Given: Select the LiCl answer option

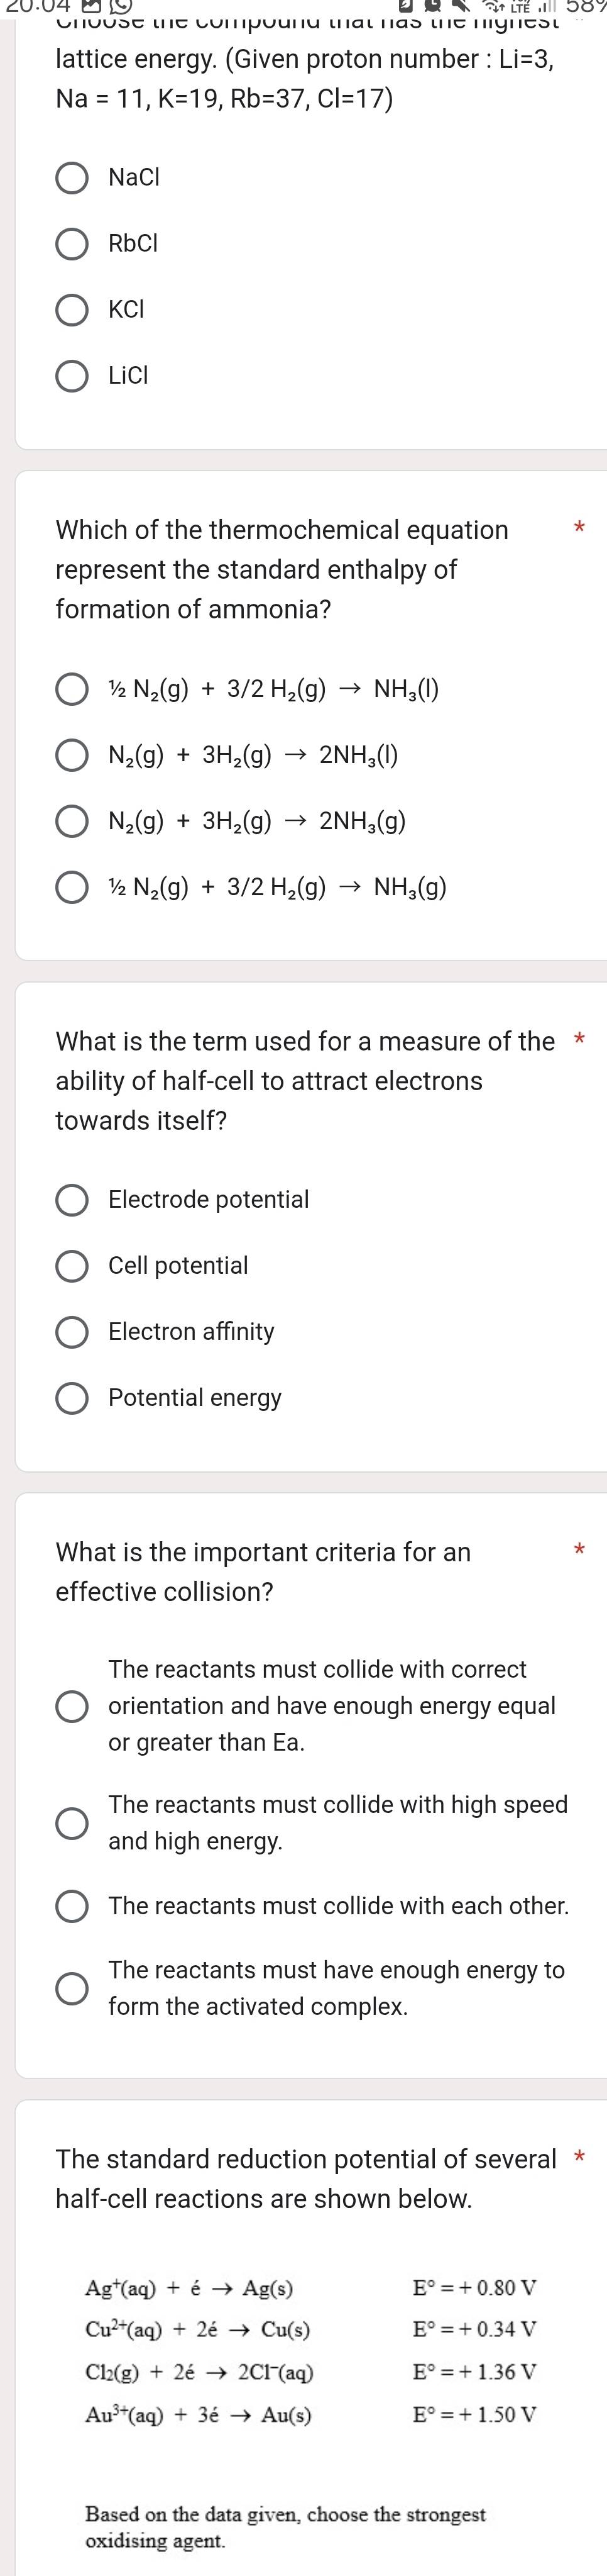Looking at the screenshot, I should [x=72, y=375].
